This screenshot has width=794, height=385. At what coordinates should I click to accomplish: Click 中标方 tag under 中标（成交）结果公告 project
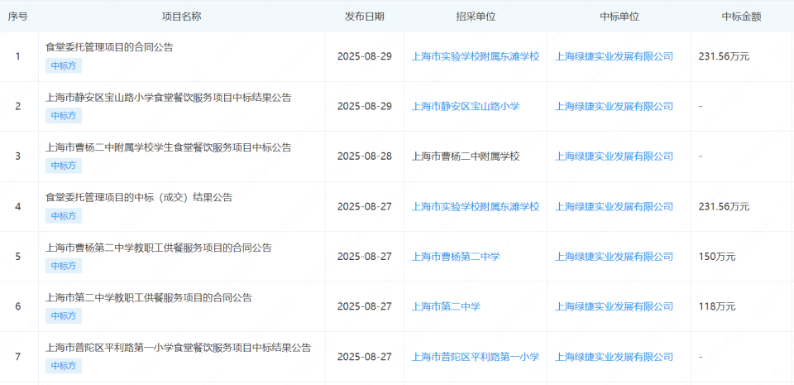[x=64, y=216]
